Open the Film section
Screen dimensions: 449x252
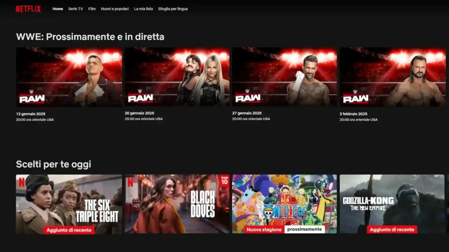(x=92, y=9)
